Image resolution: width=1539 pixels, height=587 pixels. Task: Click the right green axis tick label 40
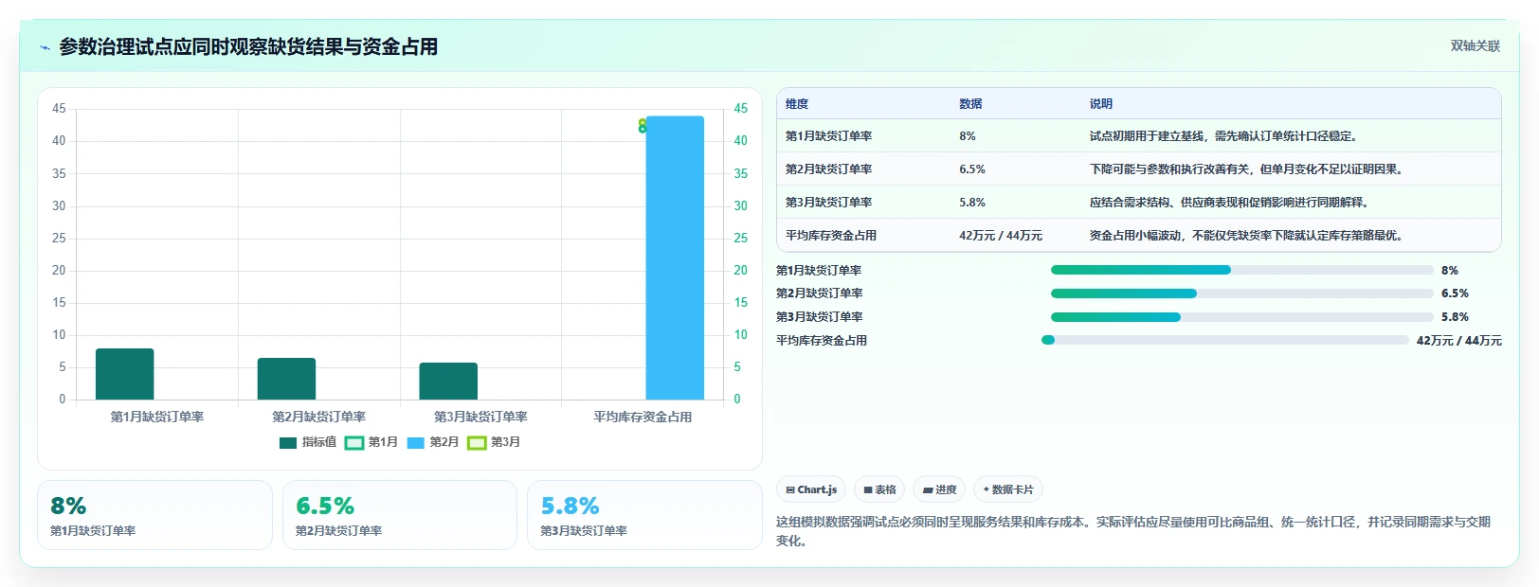pyautogui.click(x=741, y=141)
